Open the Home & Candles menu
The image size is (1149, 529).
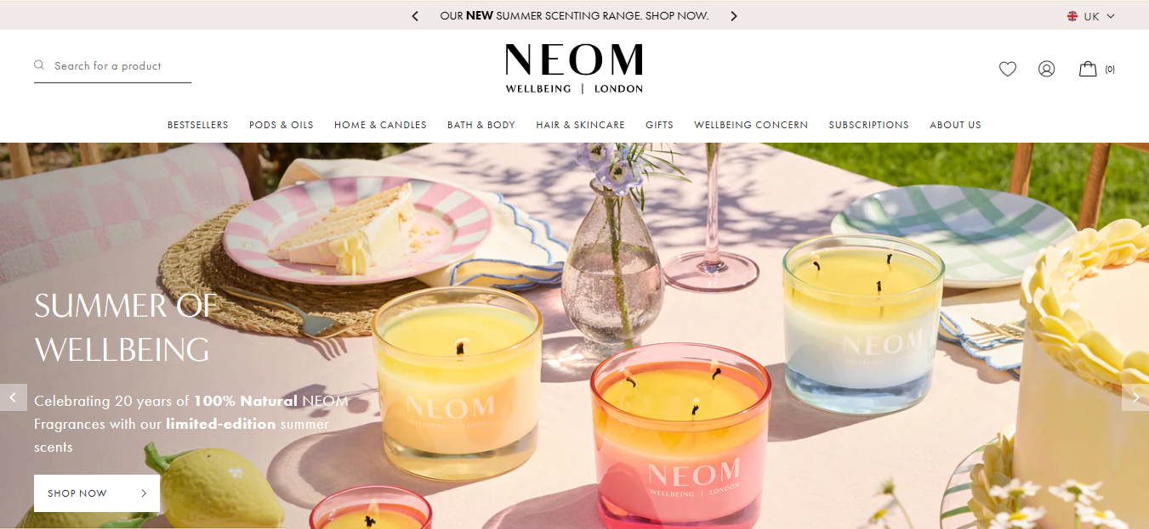(380, 125)
